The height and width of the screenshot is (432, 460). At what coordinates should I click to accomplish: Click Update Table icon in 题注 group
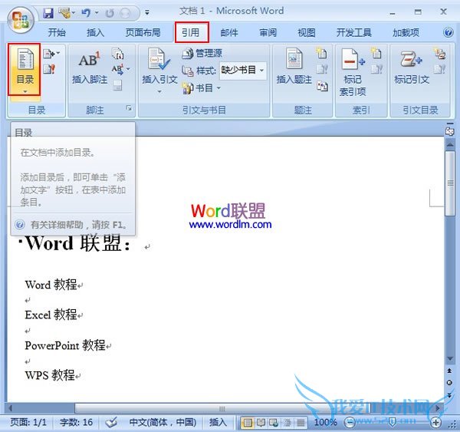(322, 69)
